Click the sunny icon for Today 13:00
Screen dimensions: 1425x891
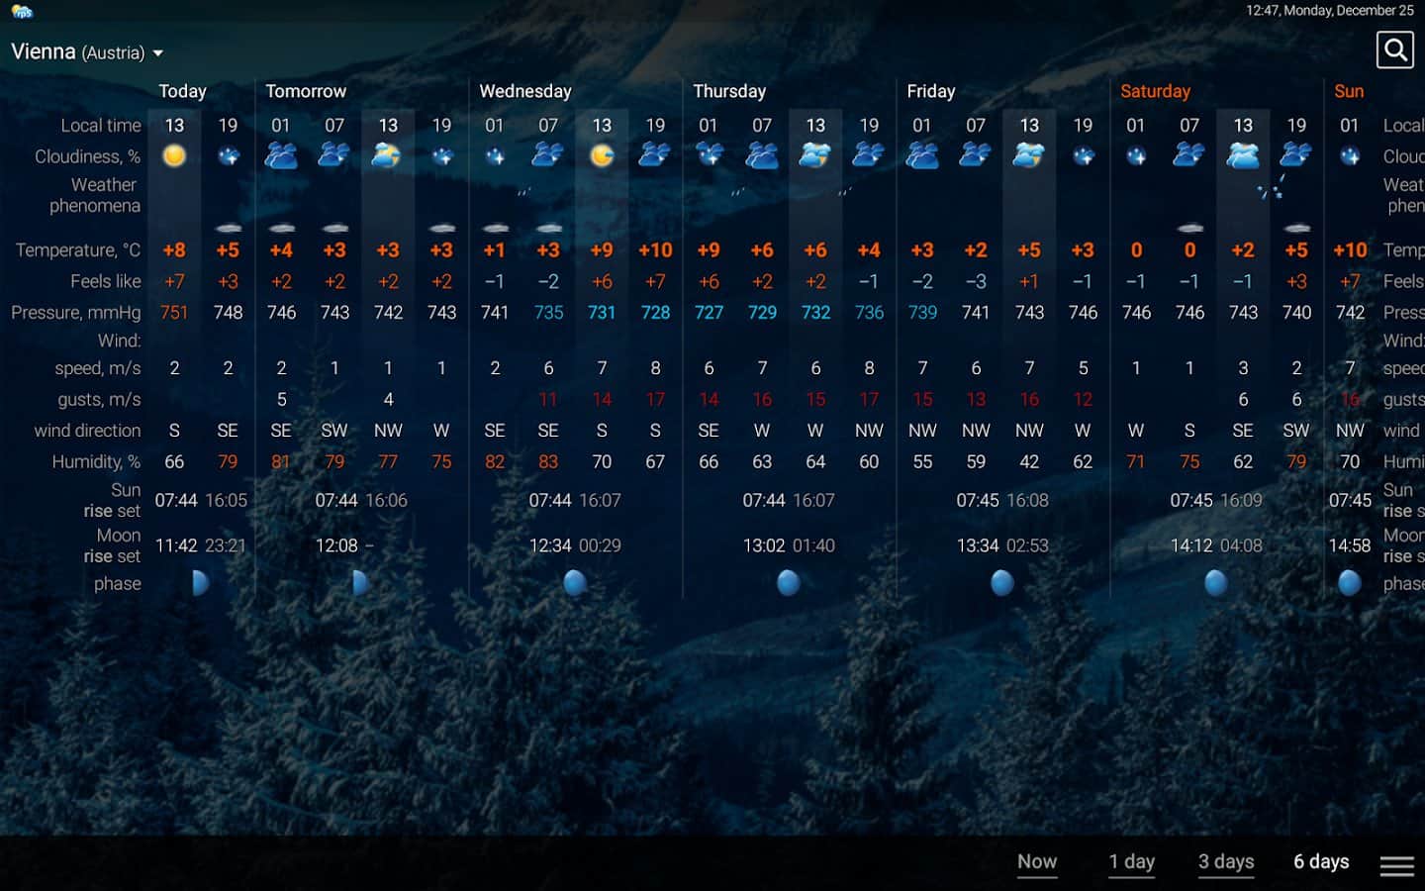(174, 155)
